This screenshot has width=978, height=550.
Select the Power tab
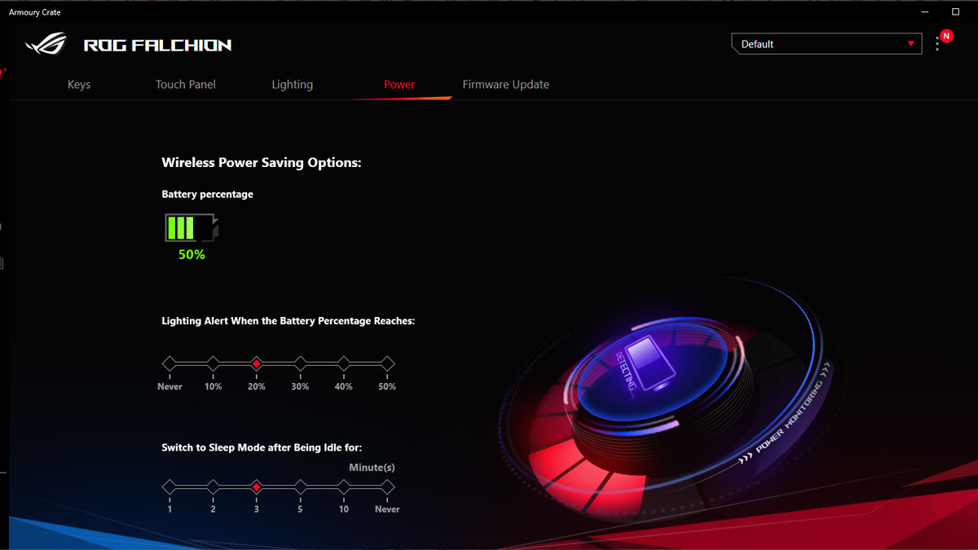[x=399, y=85]
